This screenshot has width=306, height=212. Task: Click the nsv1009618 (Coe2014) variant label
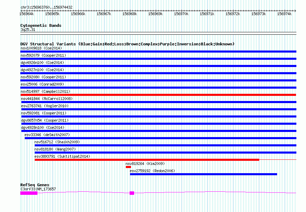(x=41, y=48)
